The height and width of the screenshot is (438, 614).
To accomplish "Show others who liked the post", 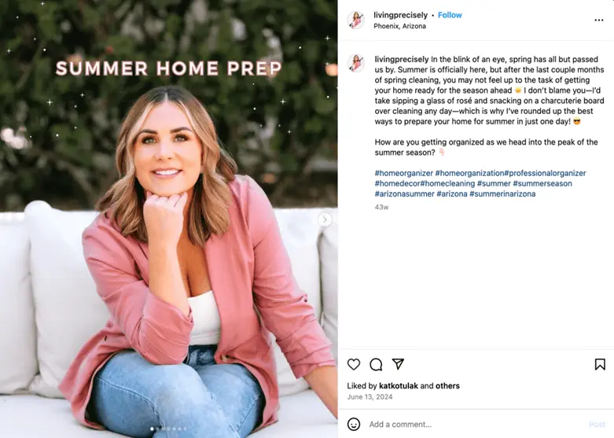I will click(x=447, y=385).
